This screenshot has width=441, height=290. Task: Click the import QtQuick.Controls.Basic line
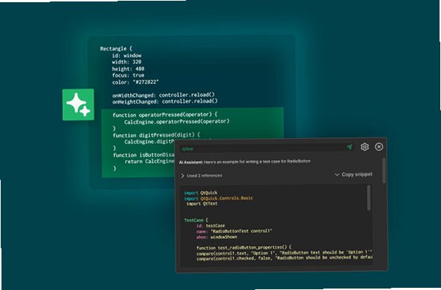(219, 199)
